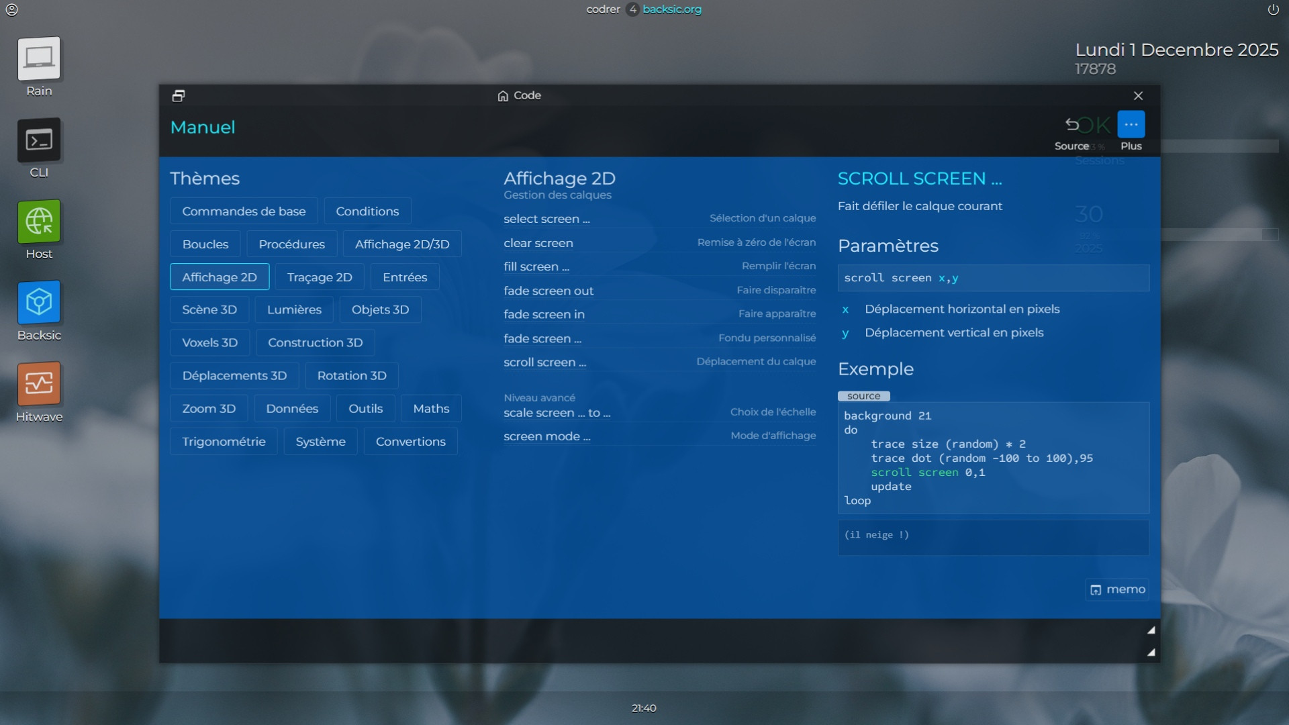Click the memo button
Viewport: 1289px width, 725px height.
pyautogui.click(x=1117, y=589)
